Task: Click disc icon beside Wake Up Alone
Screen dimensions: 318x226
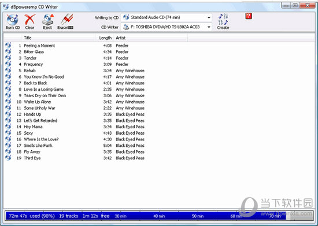Action: tap(8, 101)
